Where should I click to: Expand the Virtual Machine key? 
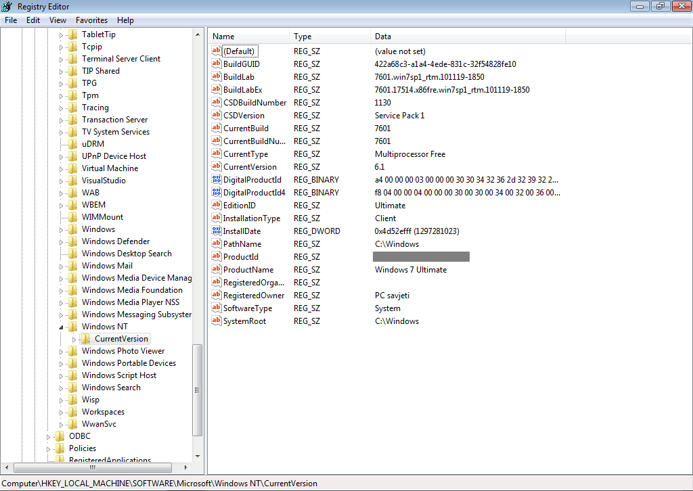click(x=61, y=168)
